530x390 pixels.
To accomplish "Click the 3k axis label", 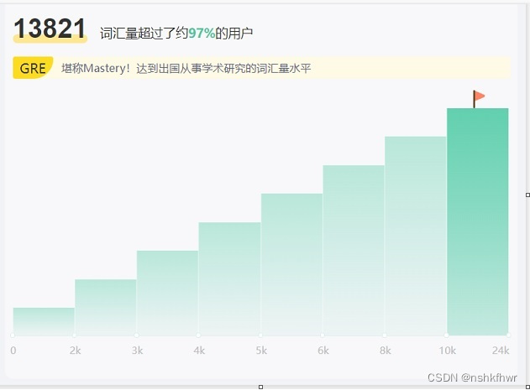I will [x=137, y=351].
